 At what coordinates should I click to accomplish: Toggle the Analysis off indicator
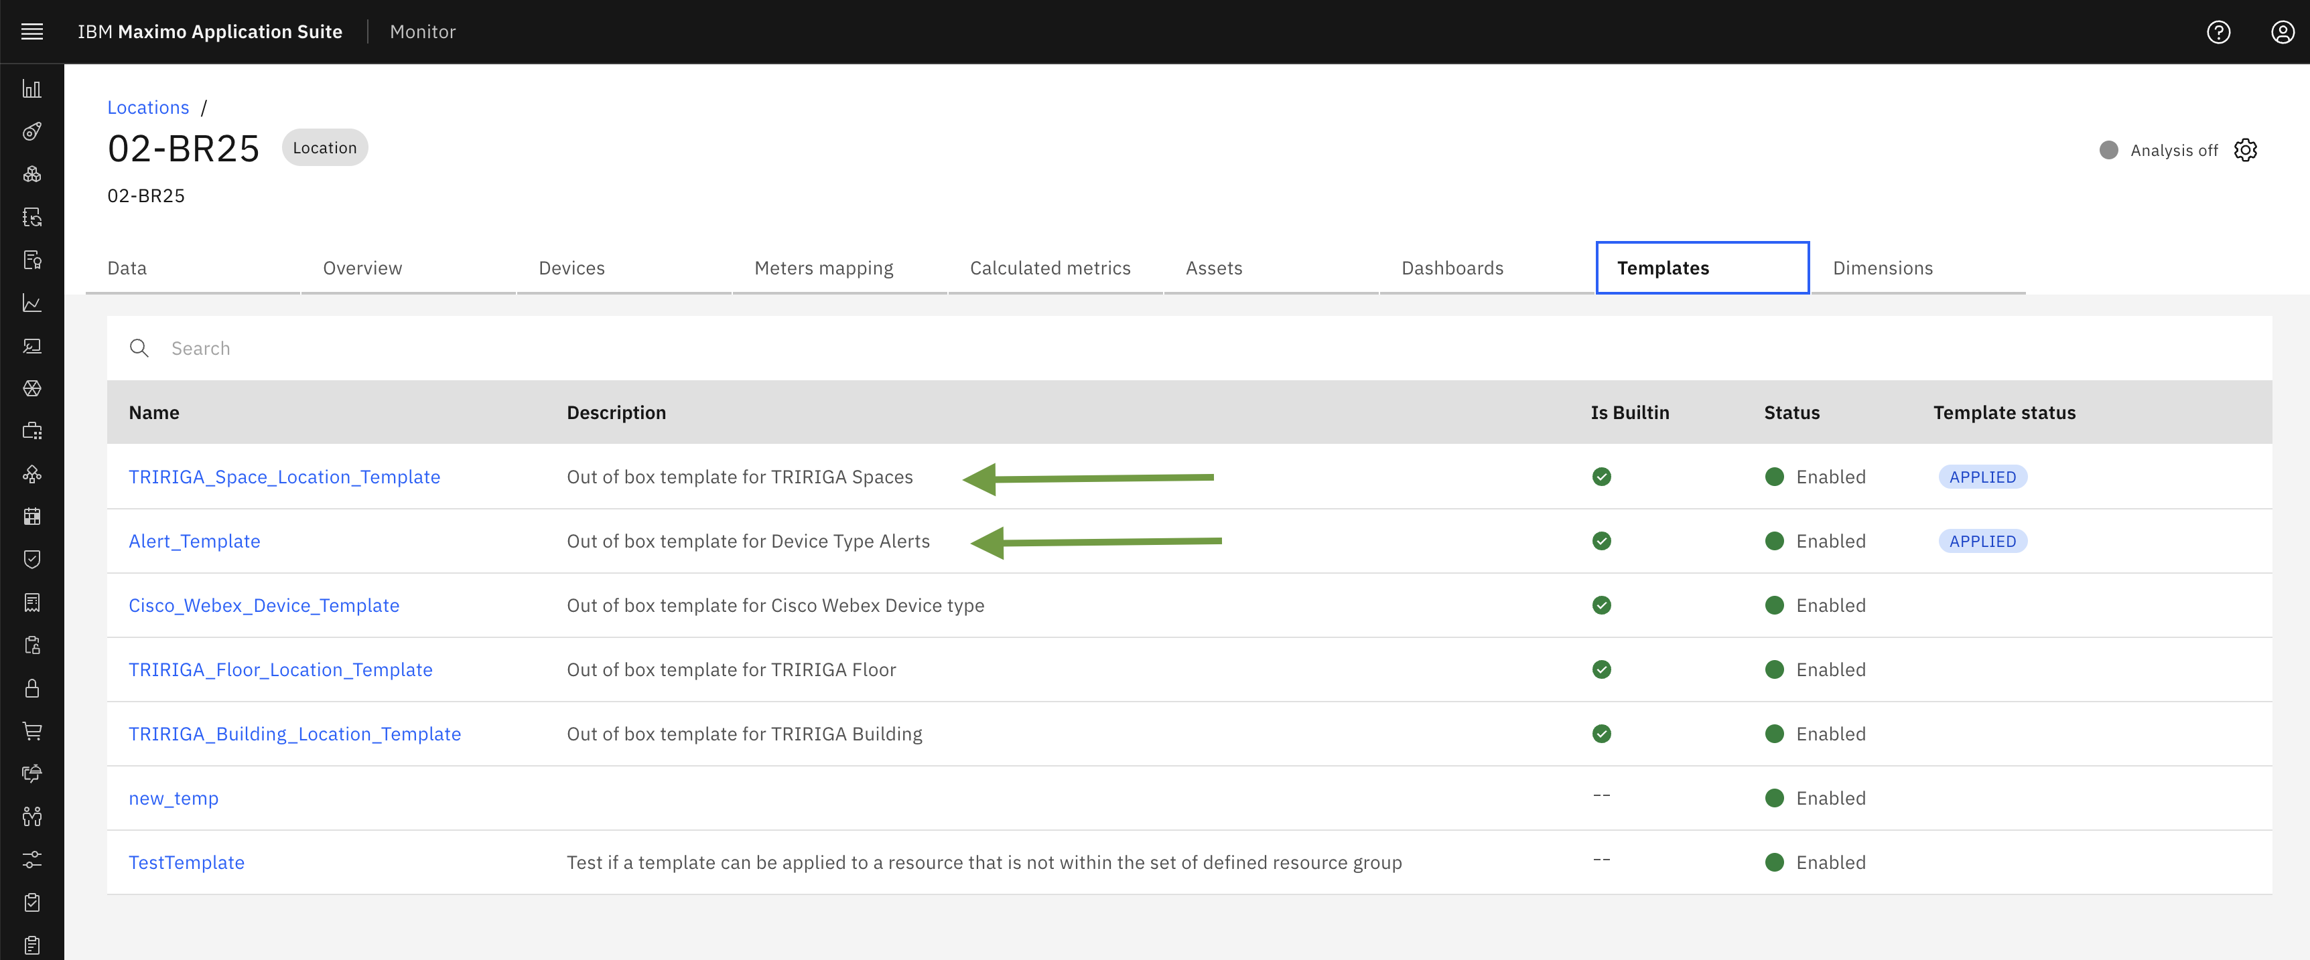(2159, 150)
